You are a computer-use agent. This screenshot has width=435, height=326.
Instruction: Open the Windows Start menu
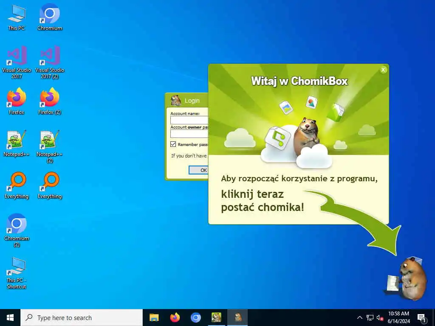tap(10, 318)
